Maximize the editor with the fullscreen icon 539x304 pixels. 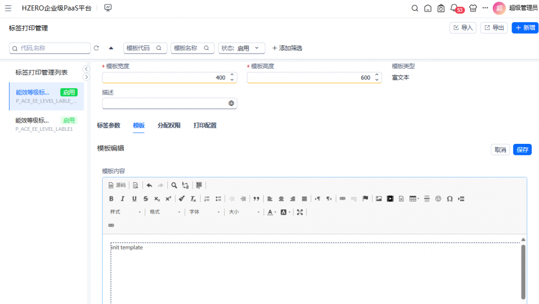point(300,212)
